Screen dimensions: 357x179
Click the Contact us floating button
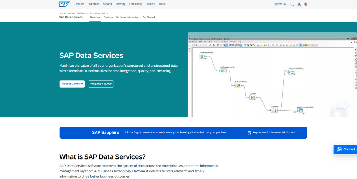coord(345,149)
